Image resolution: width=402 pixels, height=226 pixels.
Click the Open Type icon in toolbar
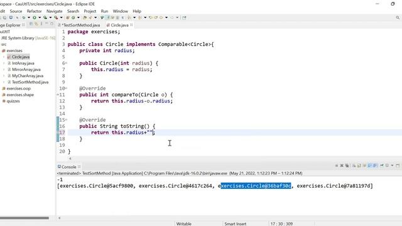85,18
